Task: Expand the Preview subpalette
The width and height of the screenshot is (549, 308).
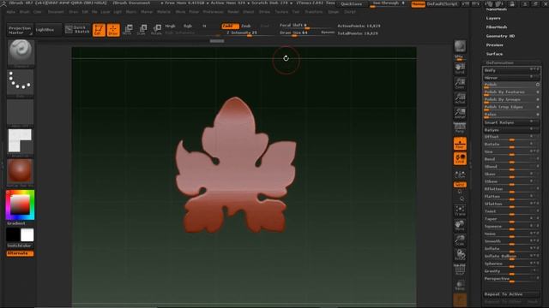Action: [494, 45]
